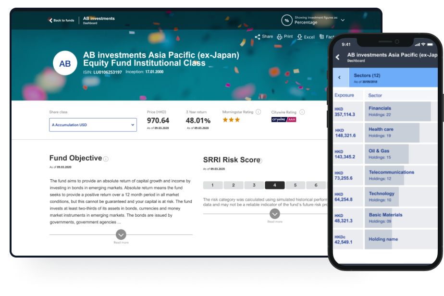
Task: Expand the investment figures Percentage dropdown
Action: pyautogui.click(x=343, y=20)
